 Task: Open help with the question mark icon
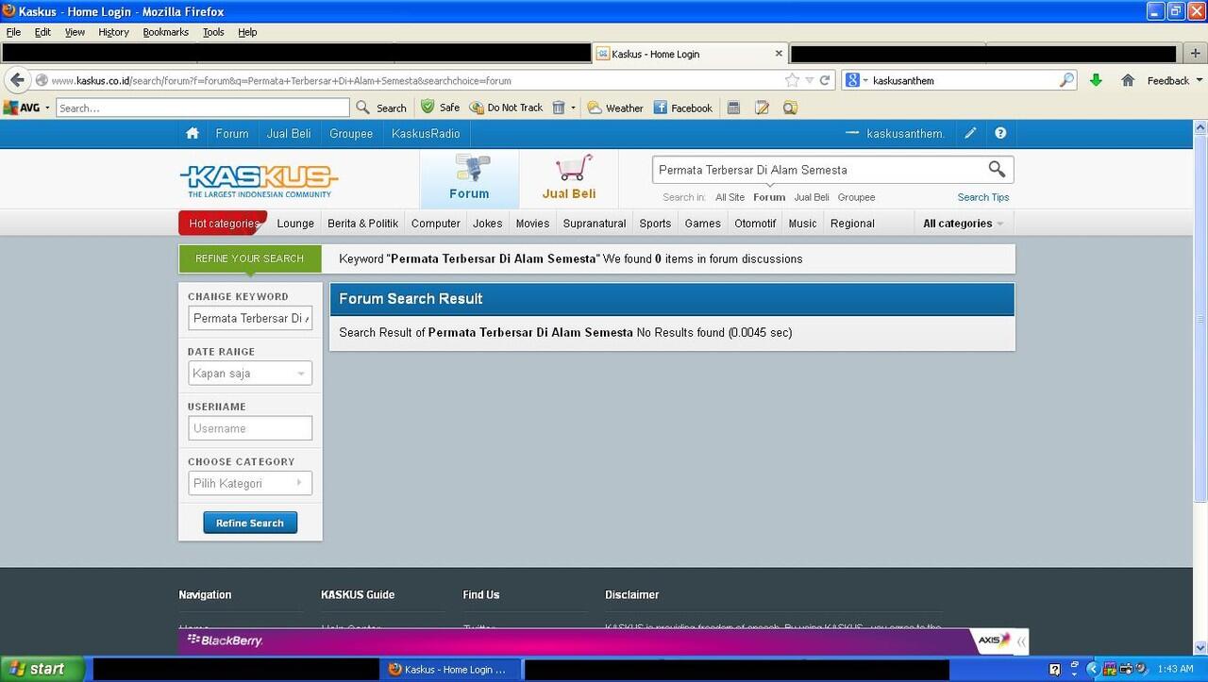[1000, 133]
